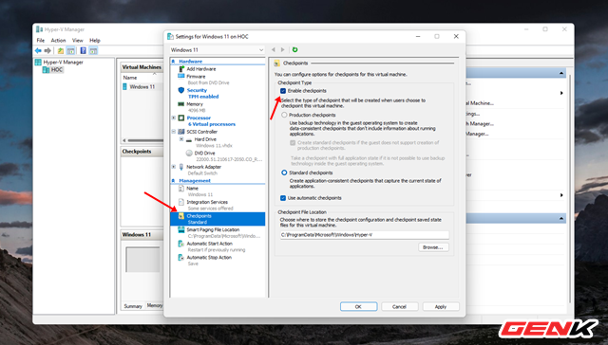Select HOC server in Hyper-V Manager tree
The height and width of the screenshot is (345, 608).
pyautogui.click(x=53, y=70)
